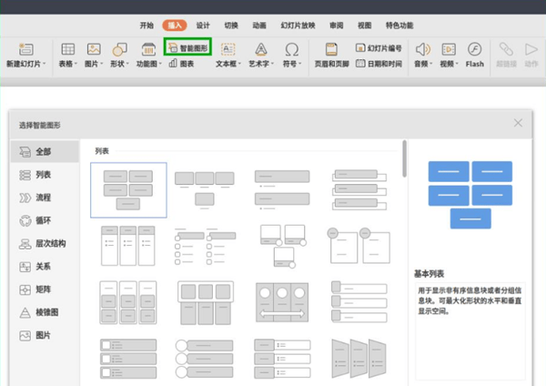Close the 选择智能图形 dialog
The width and height of the screenshot is (546, 386).
pyautogui.click(x=518, y=123)
